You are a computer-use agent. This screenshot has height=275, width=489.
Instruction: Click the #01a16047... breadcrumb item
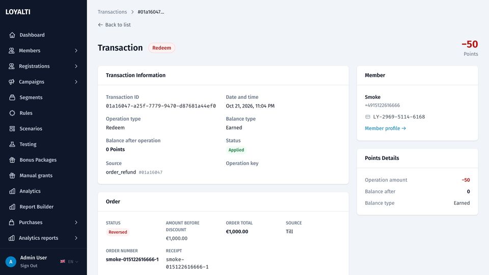[x=151, y=12]
